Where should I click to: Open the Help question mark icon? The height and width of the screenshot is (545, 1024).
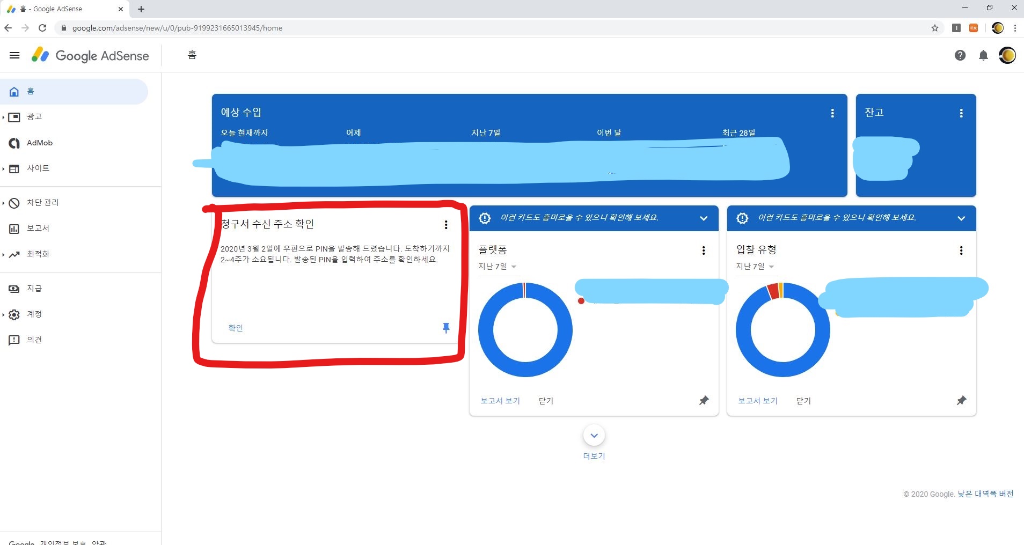point(960,55)
